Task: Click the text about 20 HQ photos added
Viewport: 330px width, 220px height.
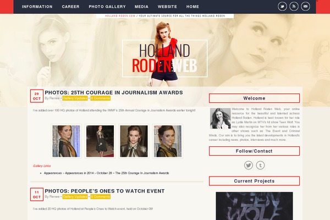Action: (93, 209)
